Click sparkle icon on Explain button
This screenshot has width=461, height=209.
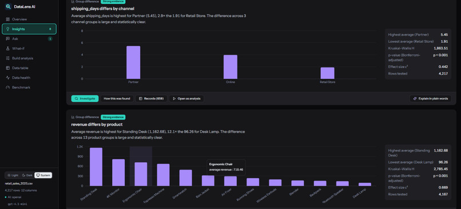point(415,99)
